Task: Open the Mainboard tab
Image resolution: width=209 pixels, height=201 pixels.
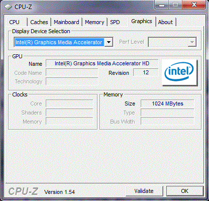Action: tap(66, 22)
